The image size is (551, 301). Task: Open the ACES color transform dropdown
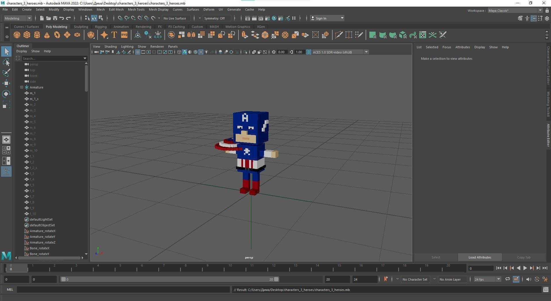tap(340, 52)
